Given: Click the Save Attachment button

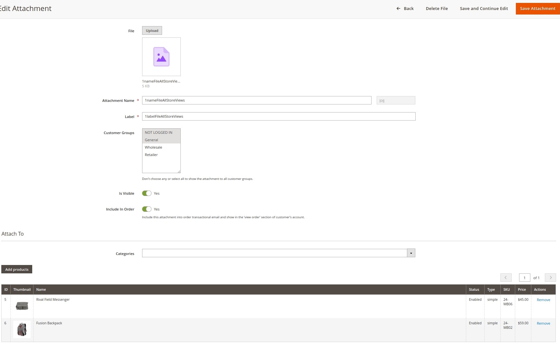Looking at the screenshot, I should pyautogui.click(x=537, y=9).
